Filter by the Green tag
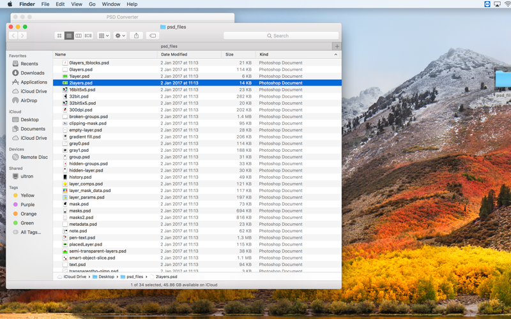Image resolution: width=511 pixels, height=319 pixels. coord(27,223)
